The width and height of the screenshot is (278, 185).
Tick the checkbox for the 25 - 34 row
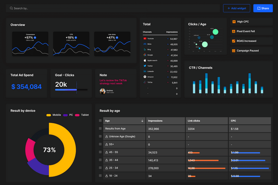coord(101,168)
